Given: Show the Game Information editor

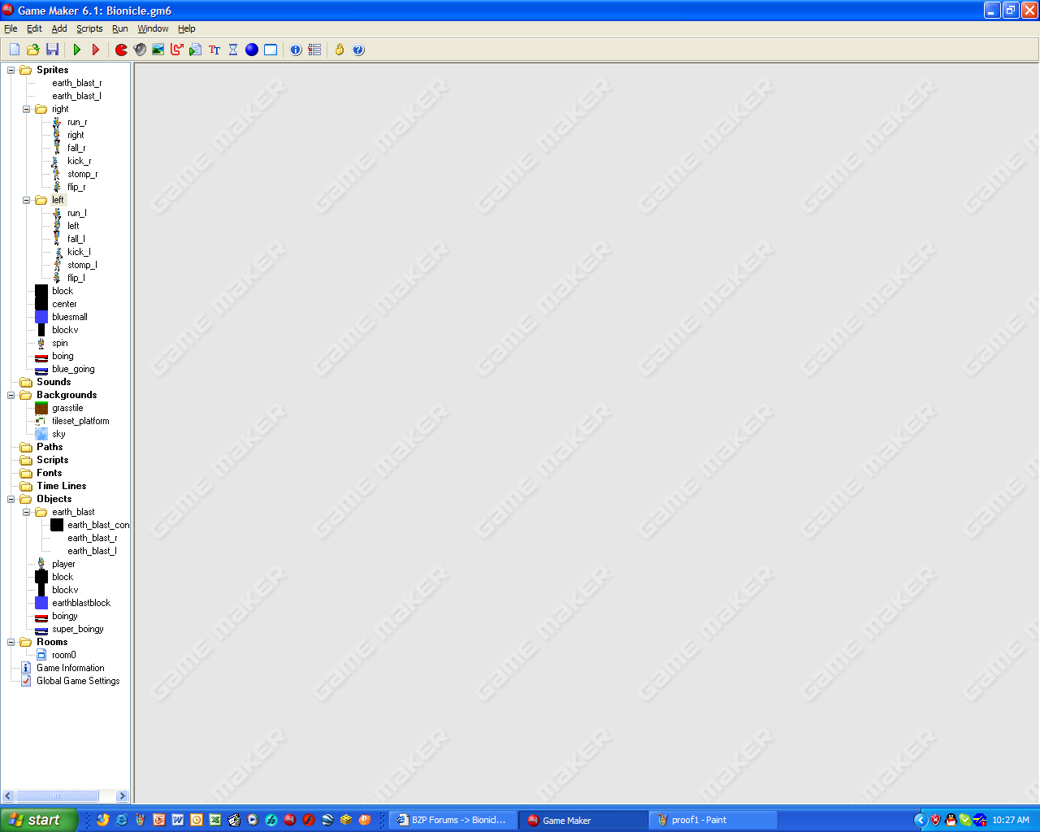Looking at the screenshot, I should pos(294,50).
